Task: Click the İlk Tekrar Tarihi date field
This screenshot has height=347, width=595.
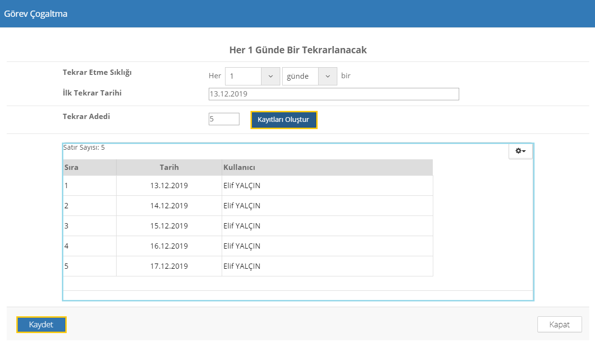Action: coord(333,94)
